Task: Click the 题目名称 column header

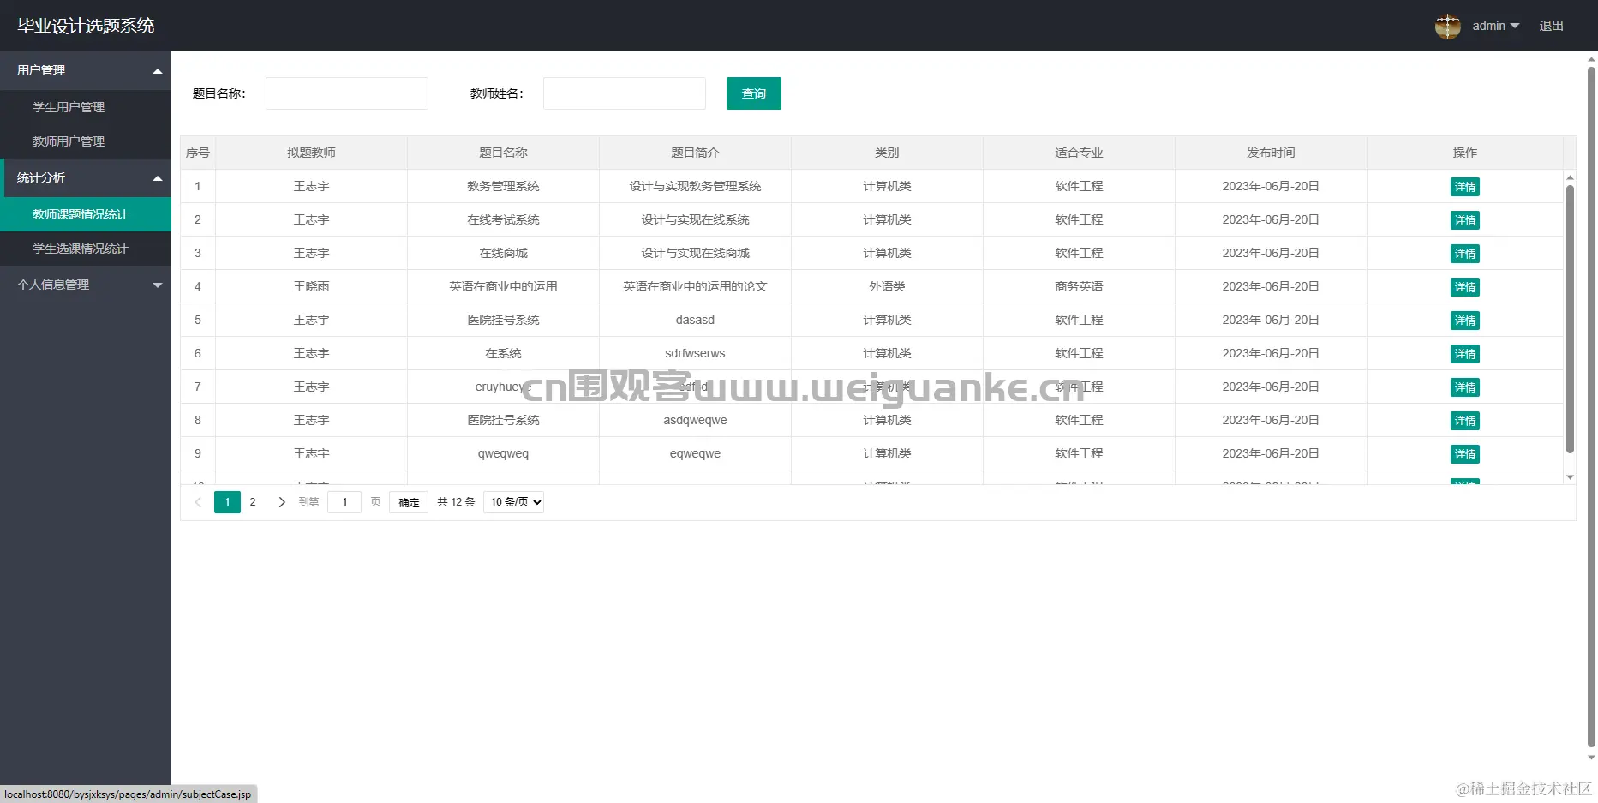Action: (503, 153)
